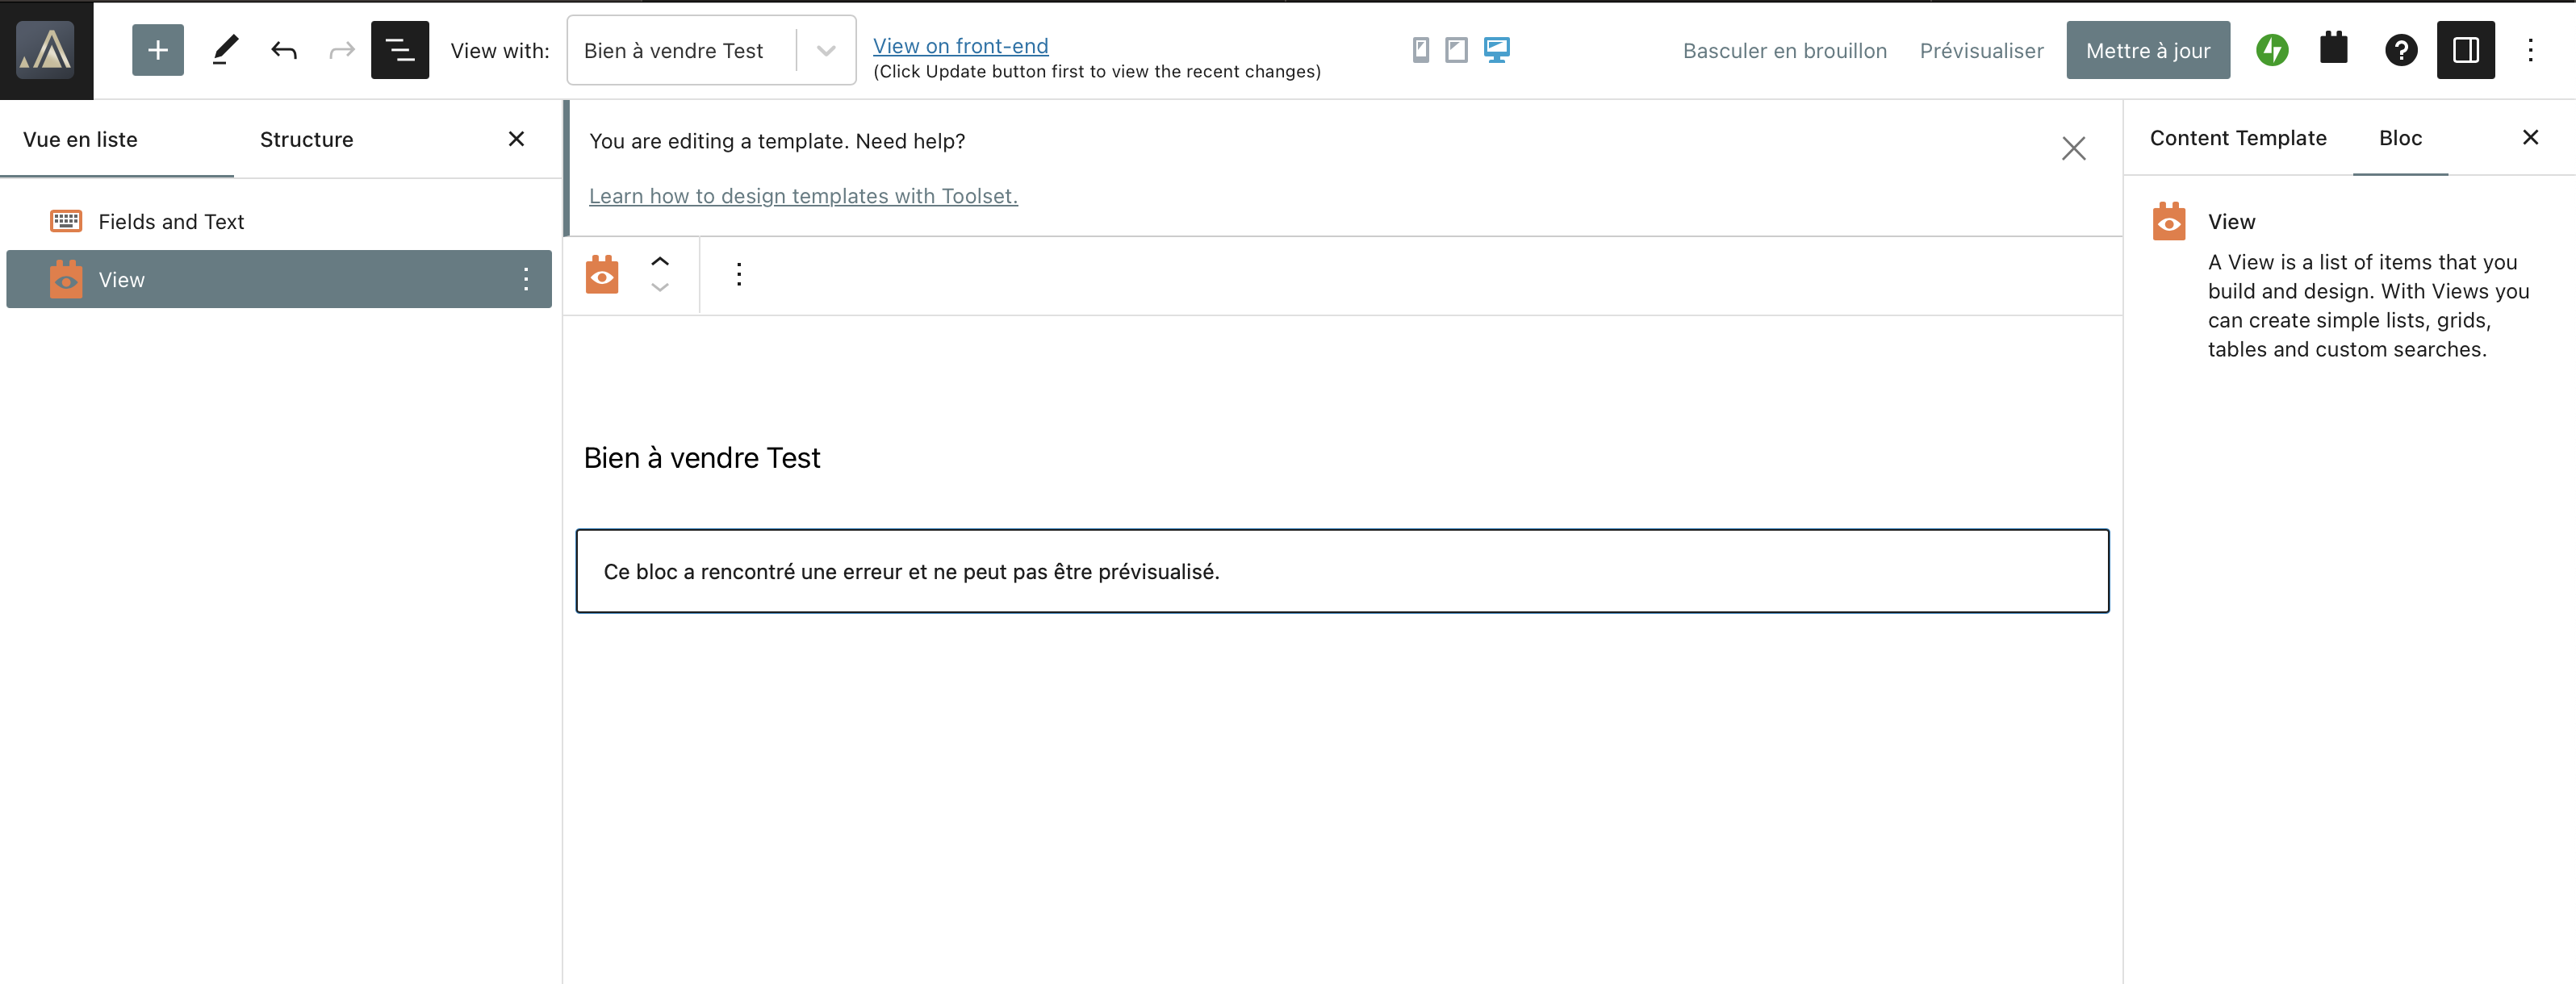This screenshot has width=2576, height=984.
Task: Open the Toolset black plugin icon
Action: pyautogui.click(x=2333, y=48)
